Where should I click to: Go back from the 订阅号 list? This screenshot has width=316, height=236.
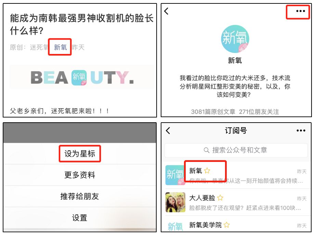(168, 130)
